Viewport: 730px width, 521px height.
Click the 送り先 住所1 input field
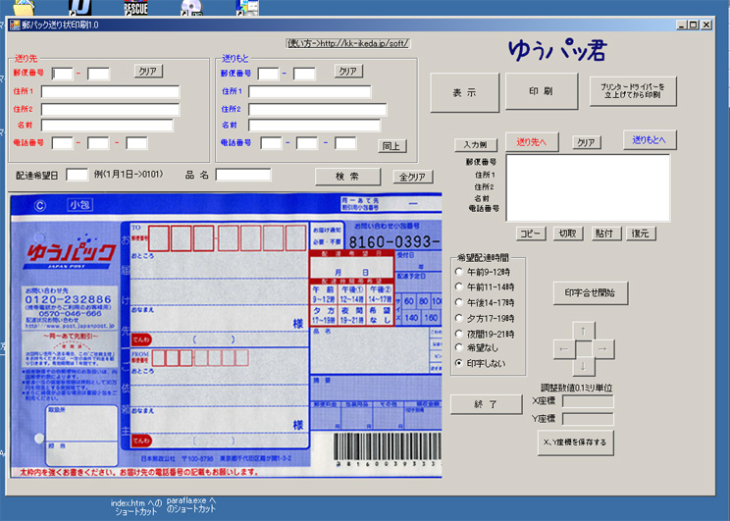pyautogui.click(x=110, y=91)
